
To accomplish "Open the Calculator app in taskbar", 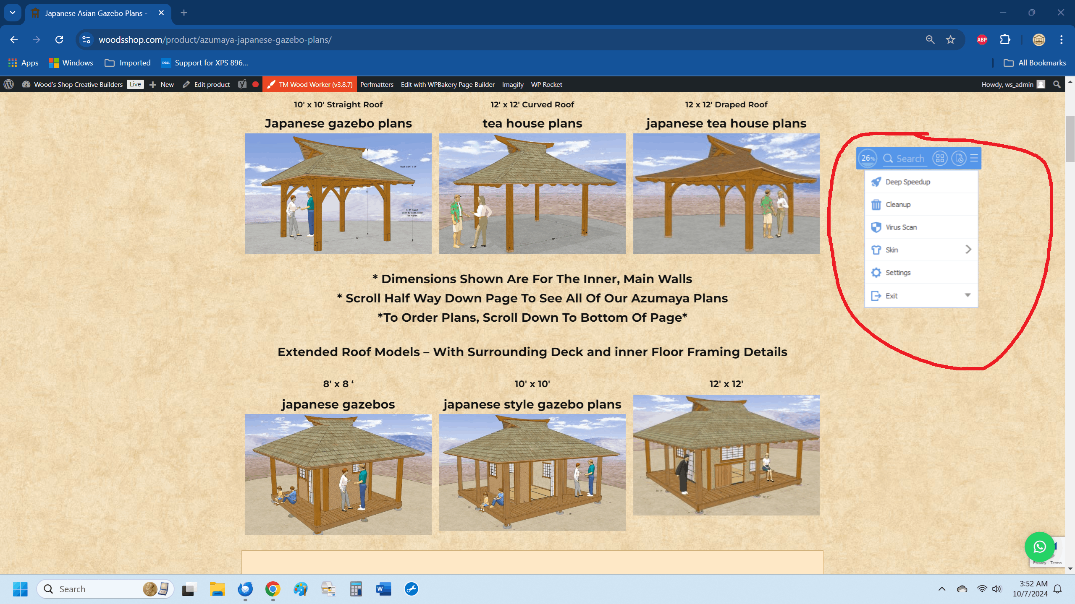I will coord(356,589).
